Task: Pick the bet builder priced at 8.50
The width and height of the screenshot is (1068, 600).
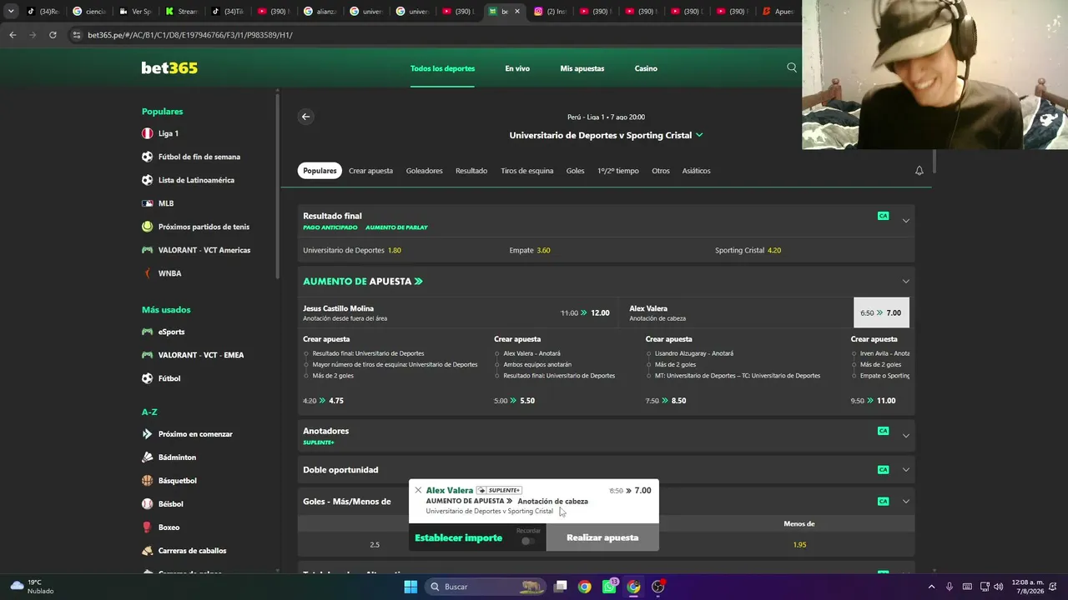Action: pyautogui.click(x=666, y=401)
